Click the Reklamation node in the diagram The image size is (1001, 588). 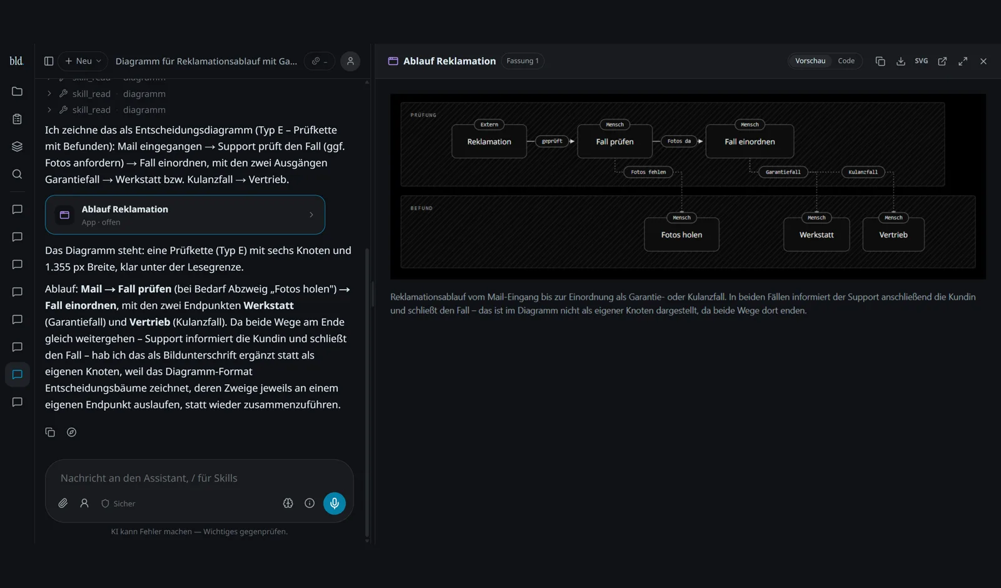[x=489, y=141]
